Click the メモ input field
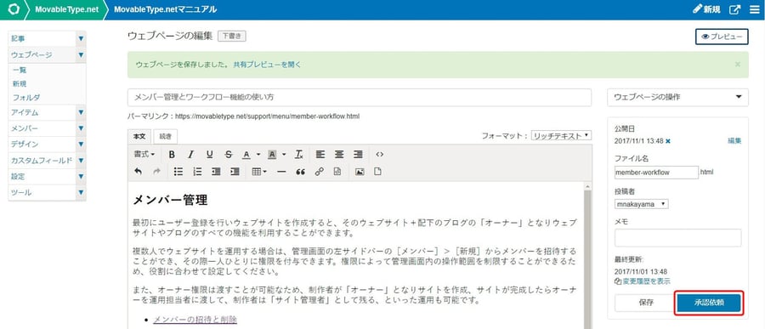765x329 pixels. [x=677, y=238]
